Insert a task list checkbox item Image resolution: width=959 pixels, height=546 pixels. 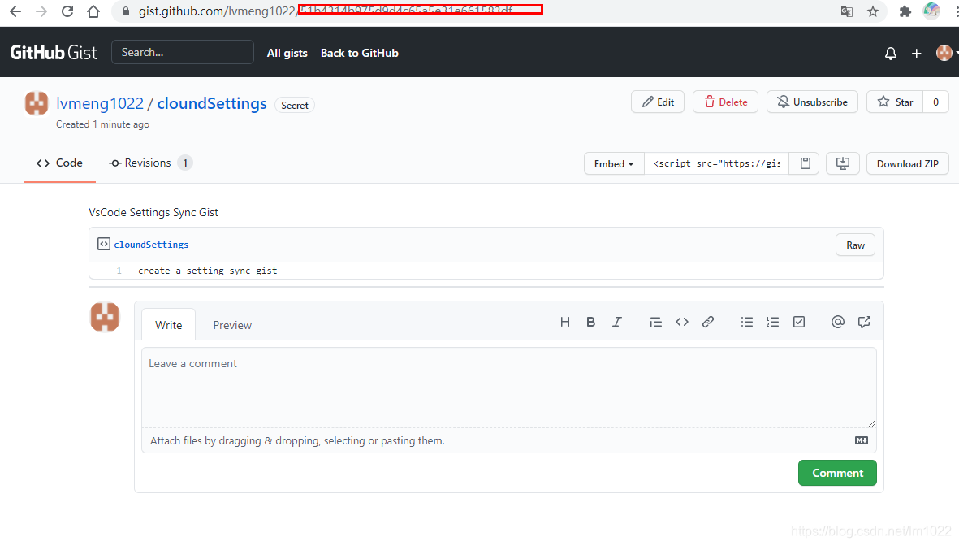tap(799, 322)
